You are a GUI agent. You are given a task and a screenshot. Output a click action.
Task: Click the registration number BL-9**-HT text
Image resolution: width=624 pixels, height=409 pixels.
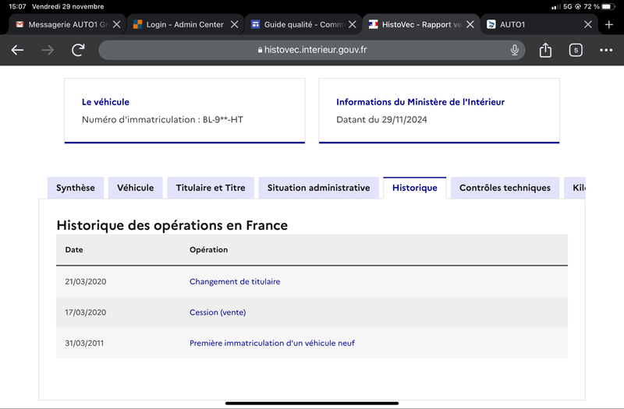click(x=223, y=120)
